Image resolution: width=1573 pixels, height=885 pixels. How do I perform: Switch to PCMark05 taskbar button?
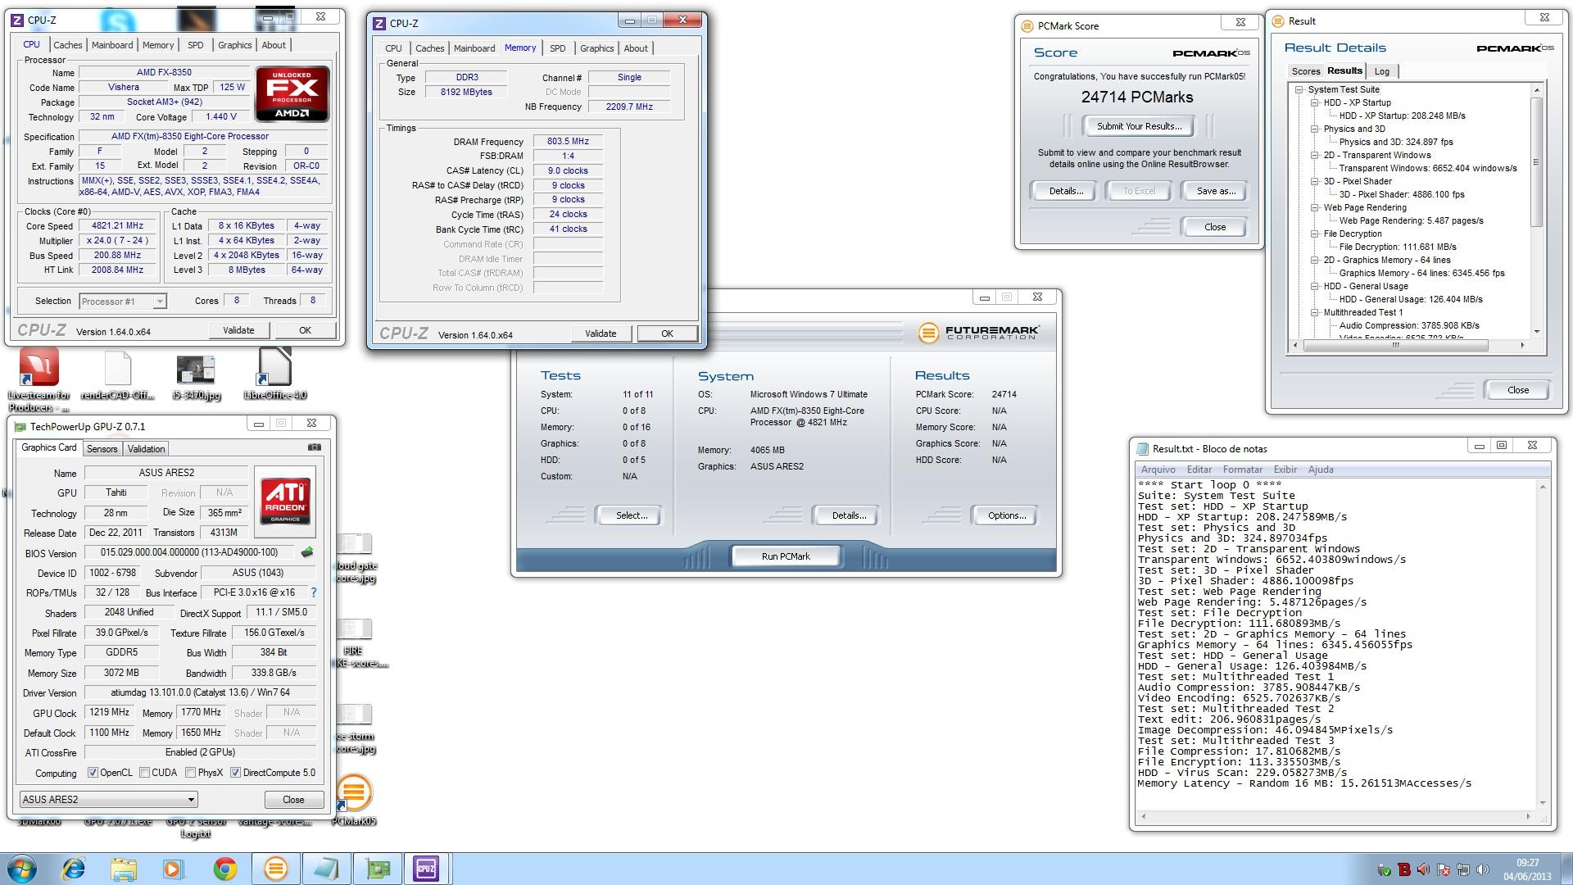point(275,869)
